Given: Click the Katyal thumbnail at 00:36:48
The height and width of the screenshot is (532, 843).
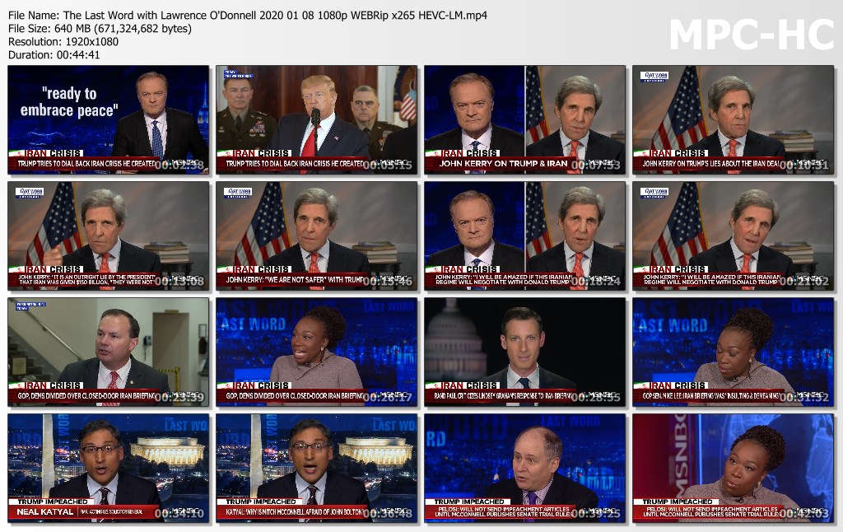Looking at the screenshot, I should pos(316,468).
